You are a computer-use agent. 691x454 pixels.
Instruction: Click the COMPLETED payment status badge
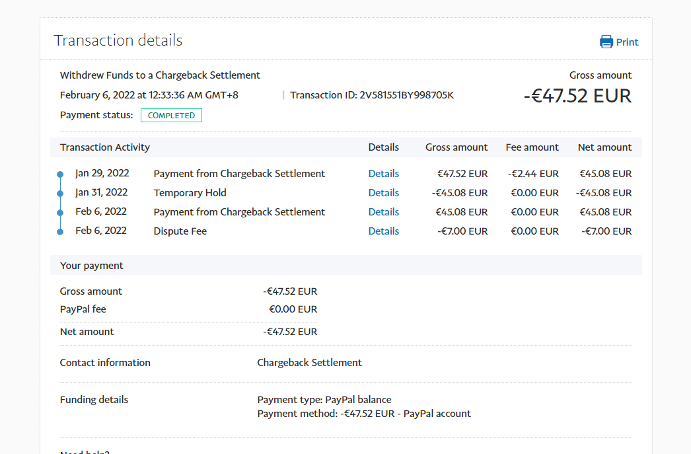click(x=171, y=116)
